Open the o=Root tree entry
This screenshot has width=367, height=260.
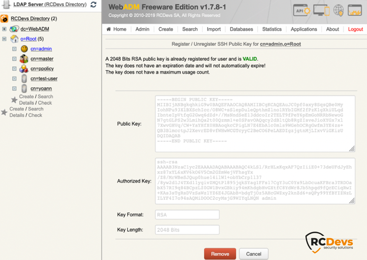click(x=28, y=39)
